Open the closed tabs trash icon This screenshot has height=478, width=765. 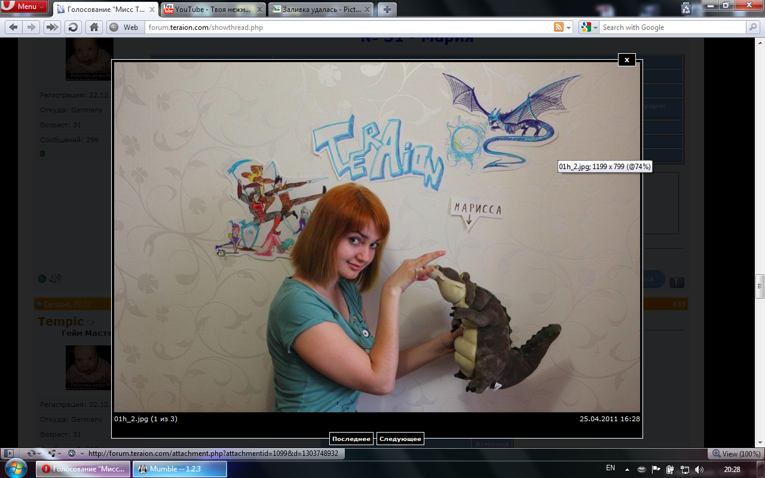pos(687,8)
